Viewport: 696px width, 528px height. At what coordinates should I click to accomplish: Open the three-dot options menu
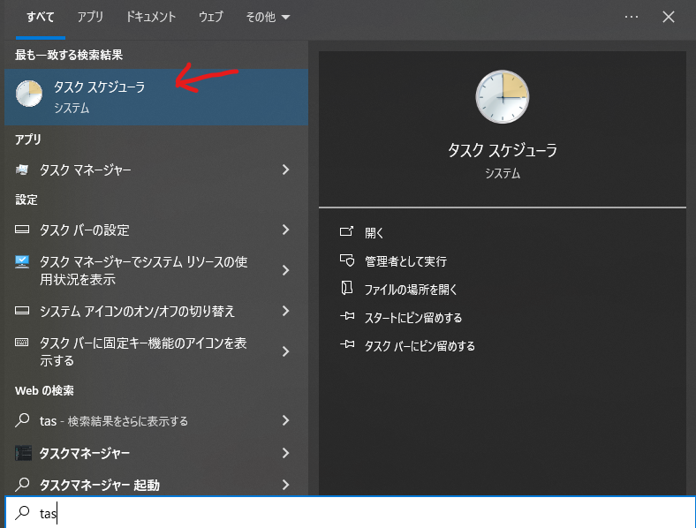tap(632, 17)
